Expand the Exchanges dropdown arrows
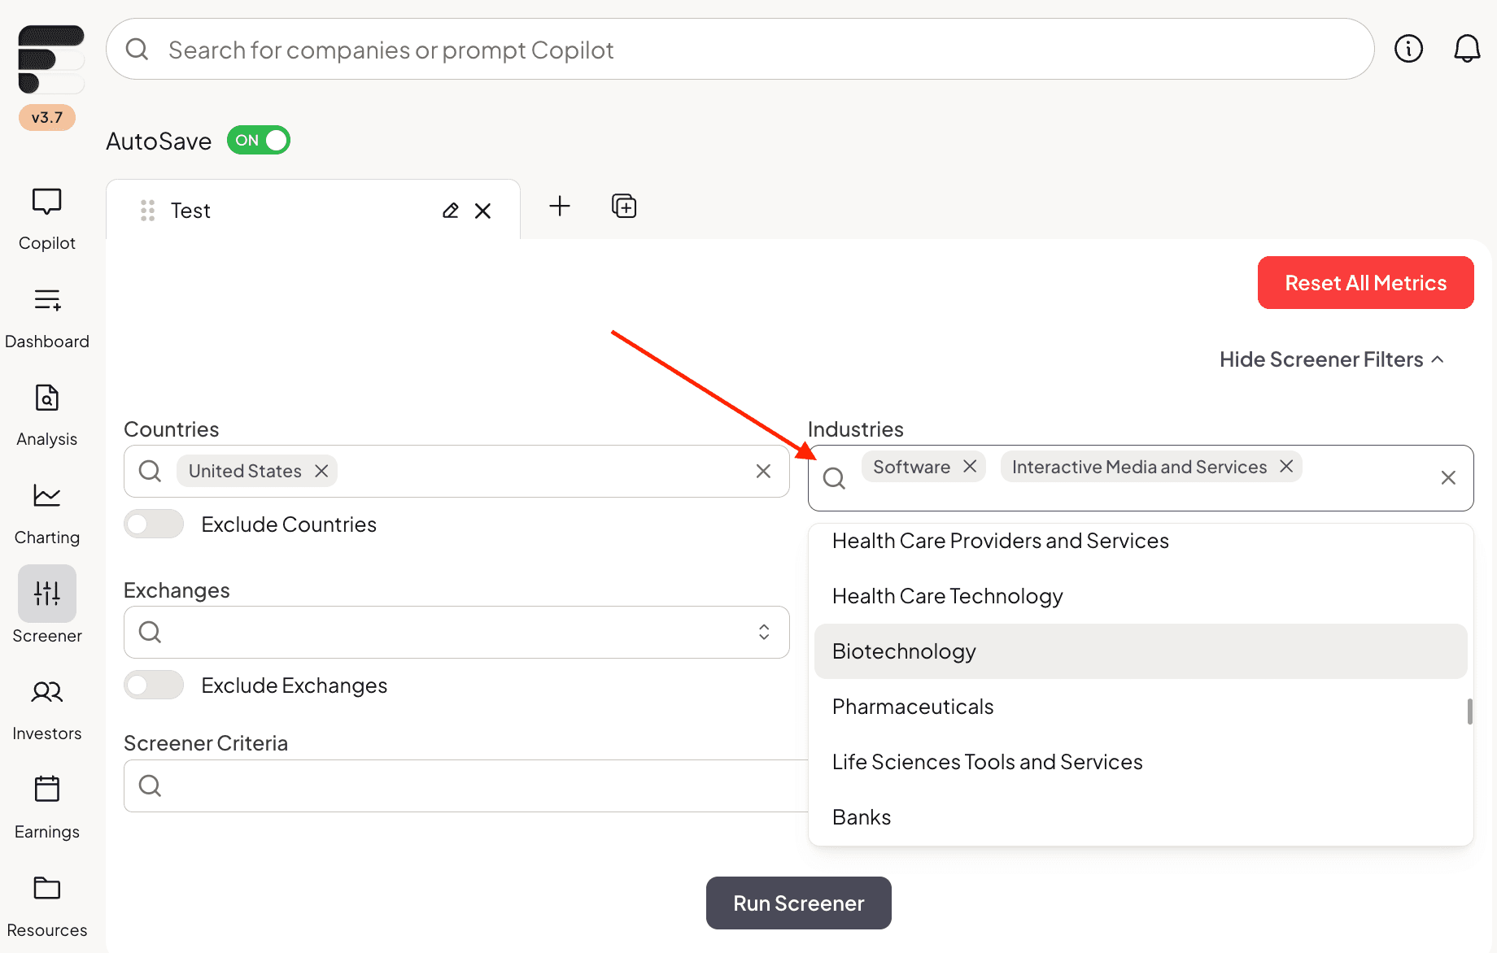 764,632
